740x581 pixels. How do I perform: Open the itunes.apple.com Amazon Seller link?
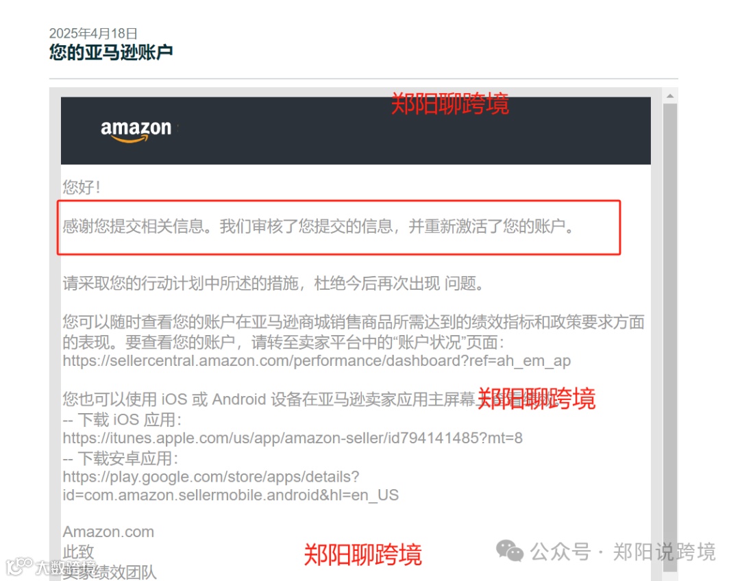[293, 438]
